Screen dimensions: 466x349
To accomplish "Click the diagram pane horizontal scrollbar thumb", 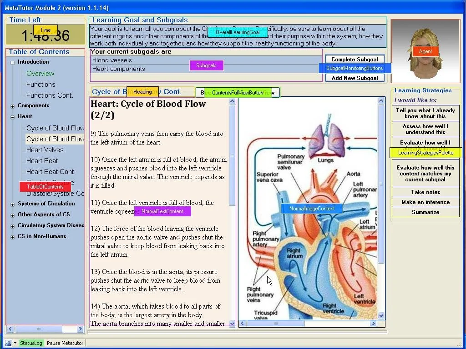I will click(x=275, y=323).
